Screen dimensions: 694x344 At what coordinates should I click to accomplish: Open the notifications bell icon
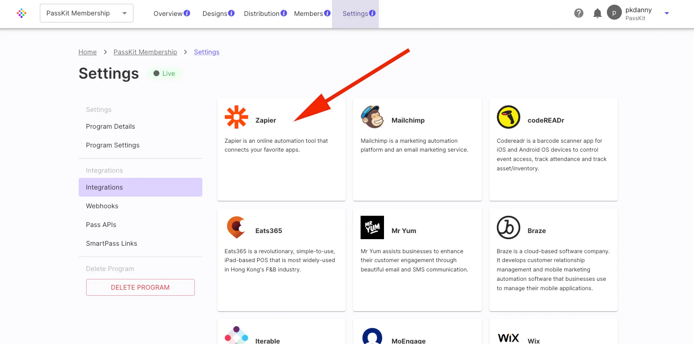tap(597, 13)
